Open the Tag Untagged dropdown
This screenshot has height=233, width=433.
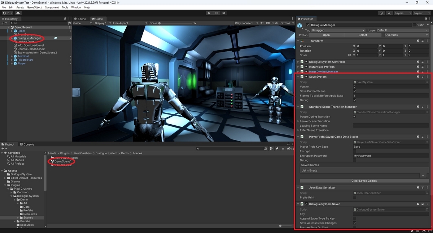click(338, 30)
